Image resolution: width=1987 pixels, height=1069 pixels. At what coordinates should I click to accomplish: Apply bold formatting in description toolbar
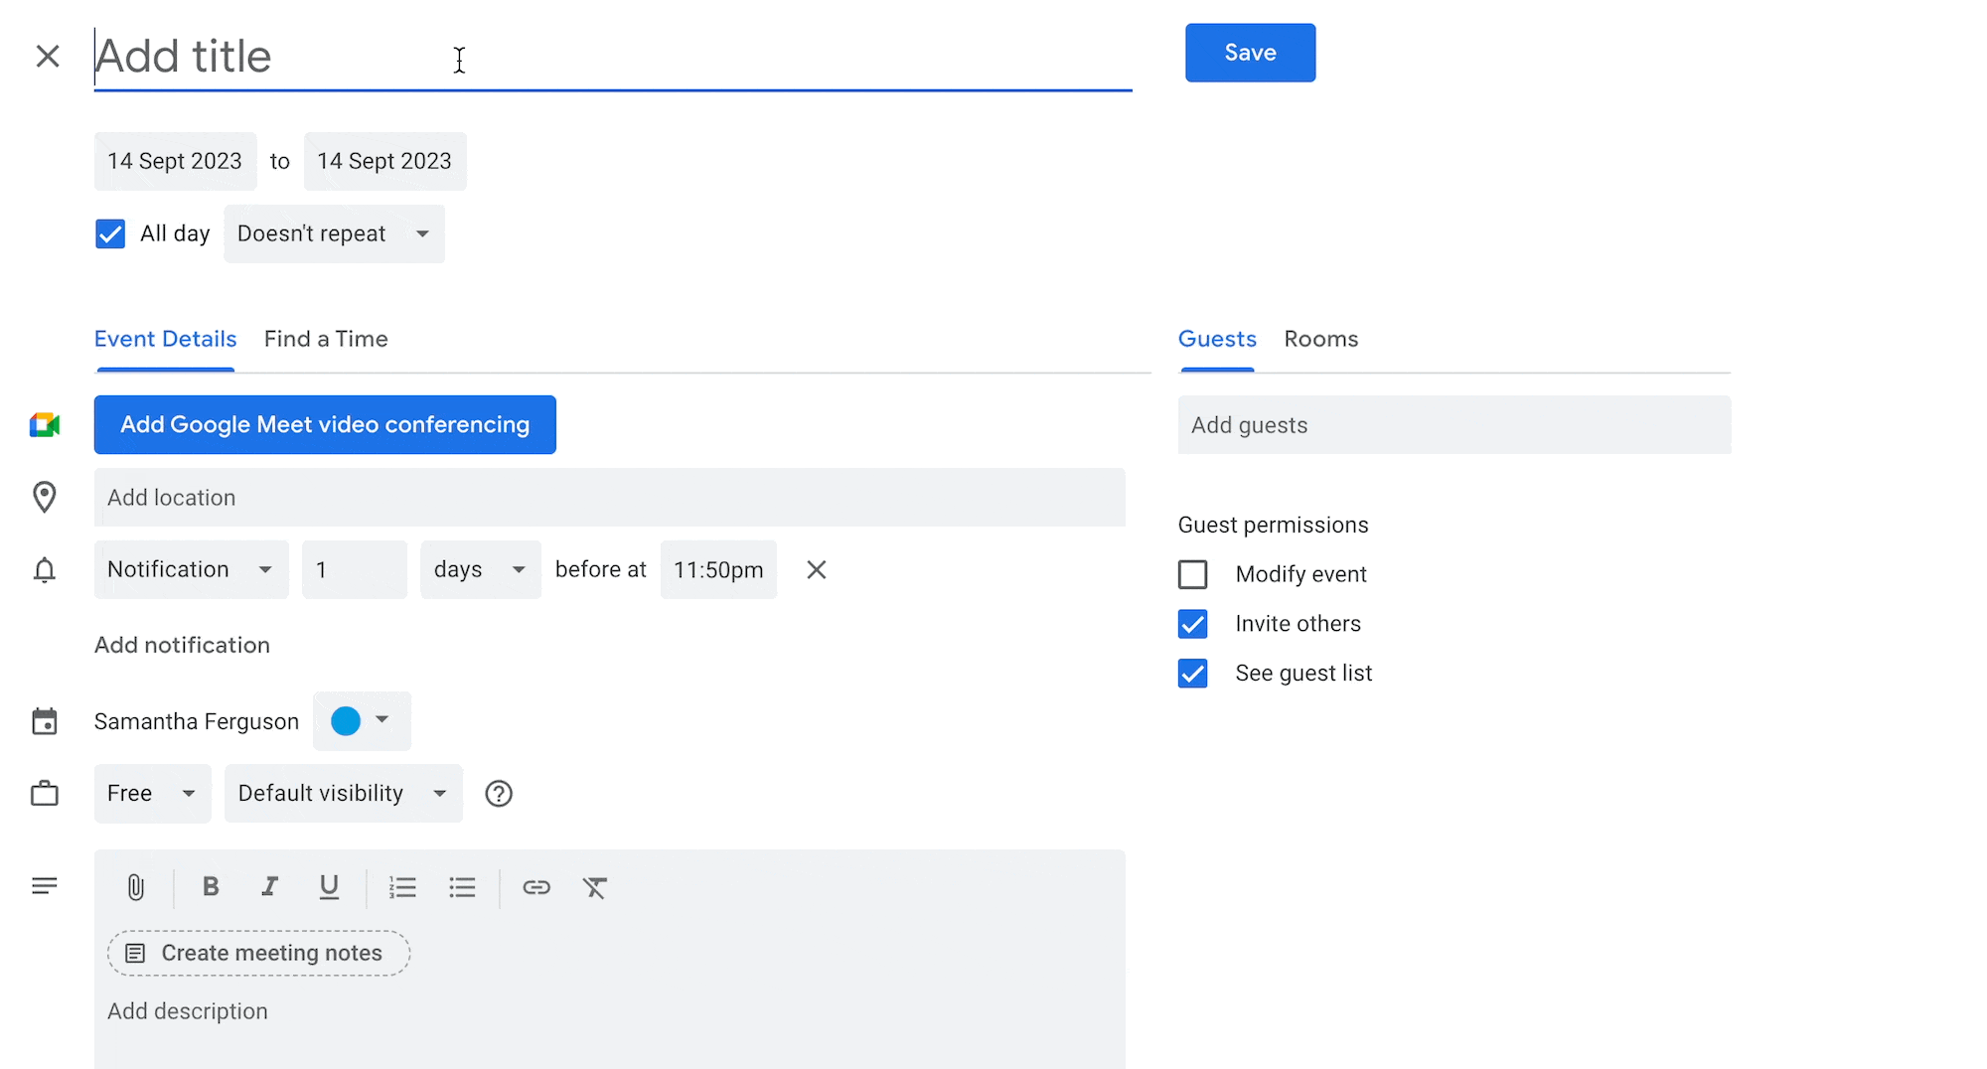(211, 887)
